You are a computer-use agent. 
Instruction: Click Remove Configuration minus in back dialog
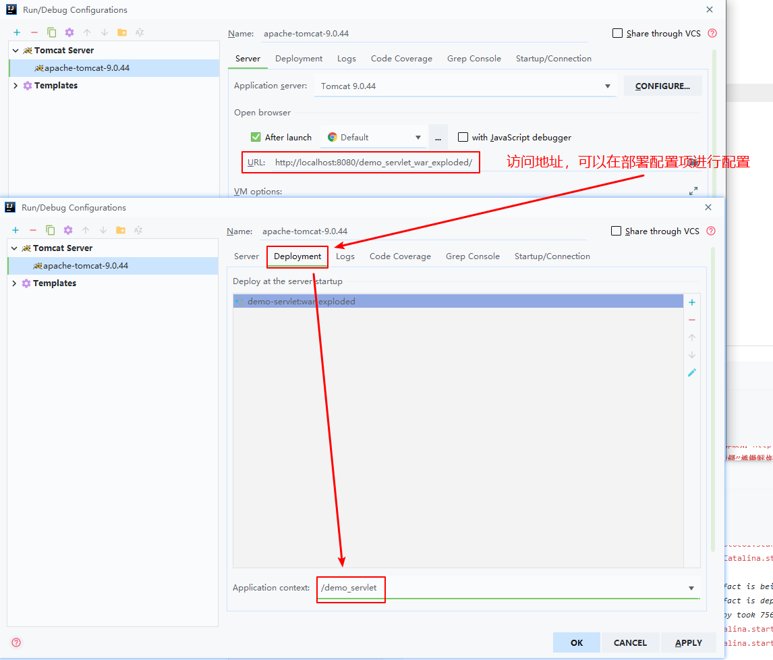(x=34, y=32)
